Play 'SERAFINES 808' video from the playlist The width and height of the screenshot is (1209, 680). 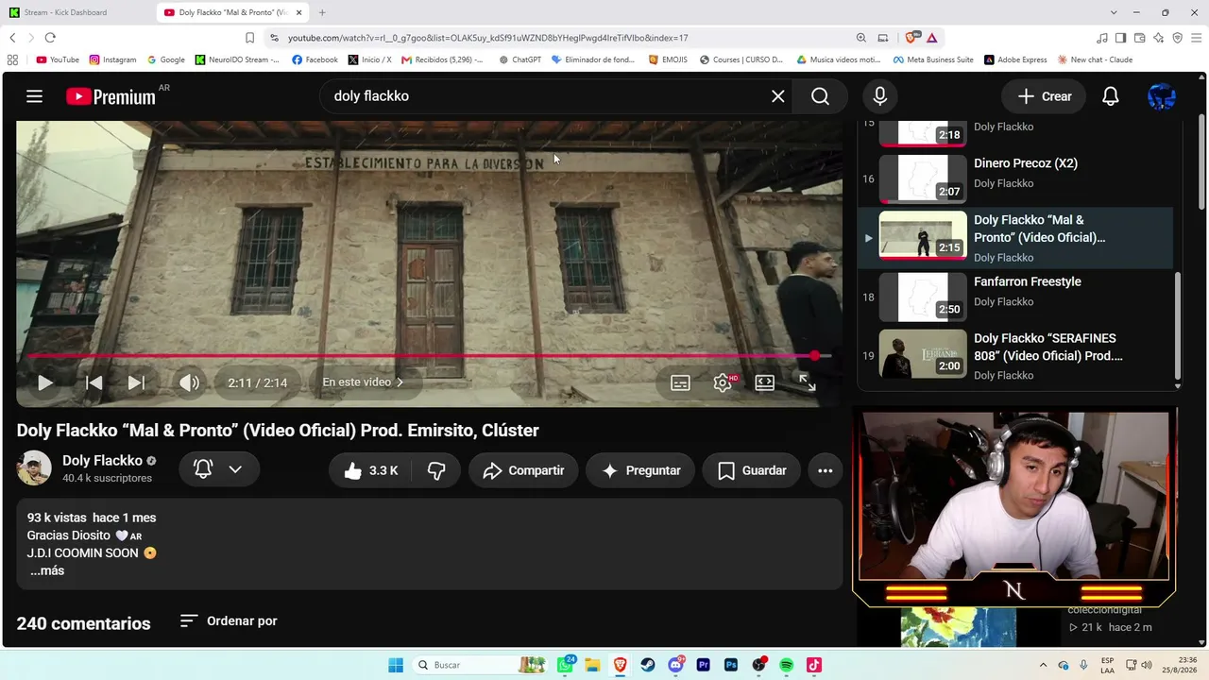click(1015, 353)
